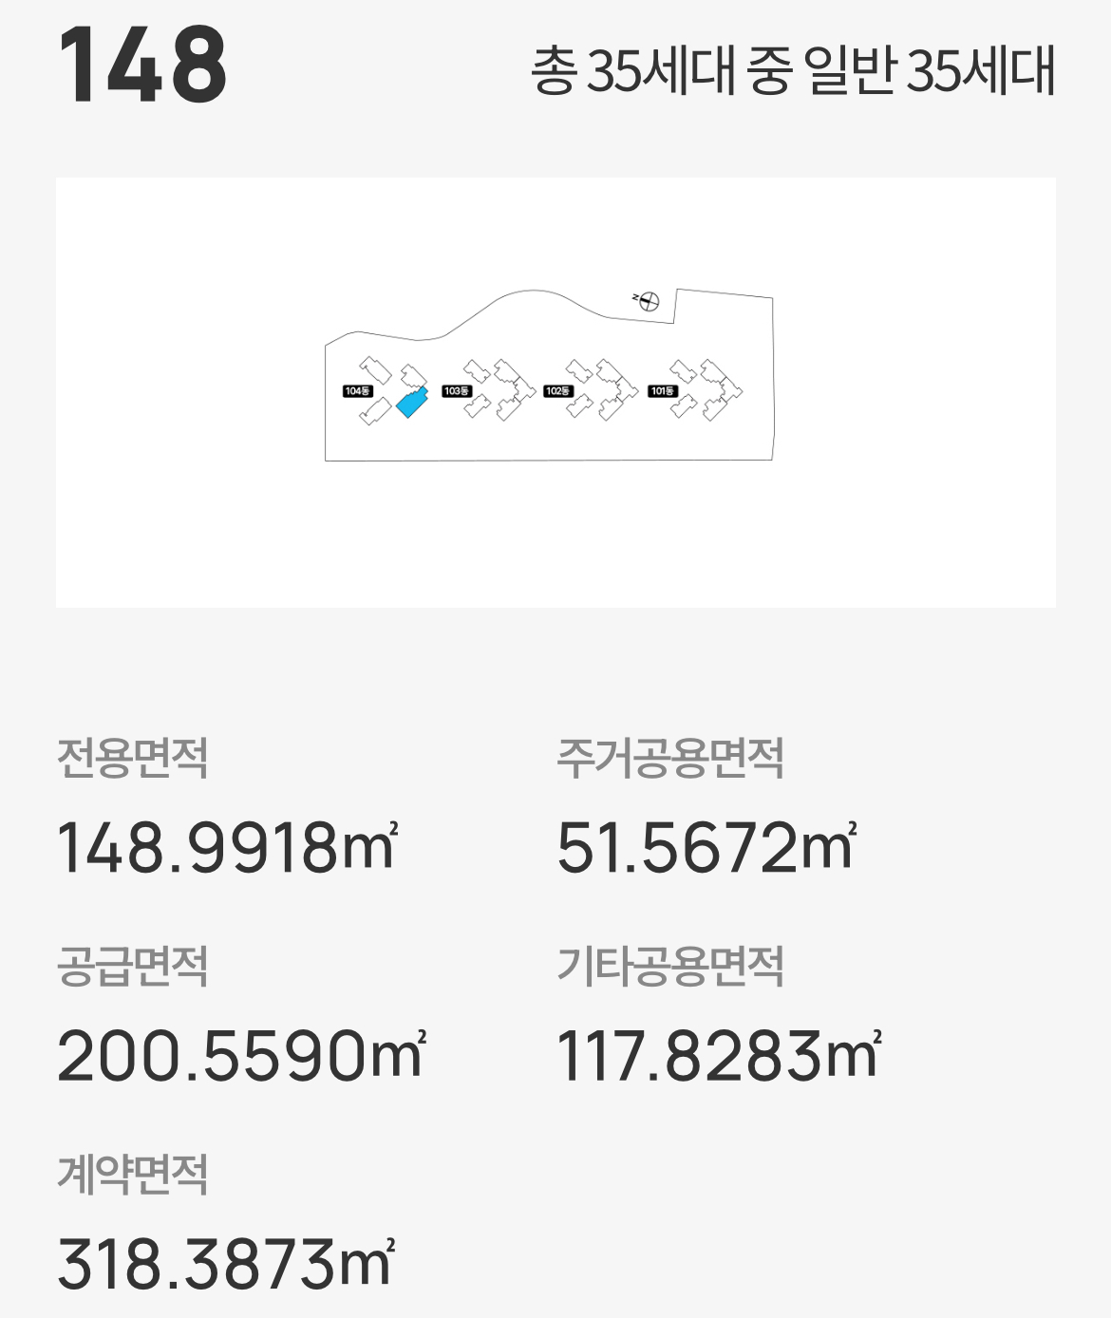Click the 총 35세대 중 일반 35세대 text
This screenshot has width=1111, height=1318.
click(793, 70)
